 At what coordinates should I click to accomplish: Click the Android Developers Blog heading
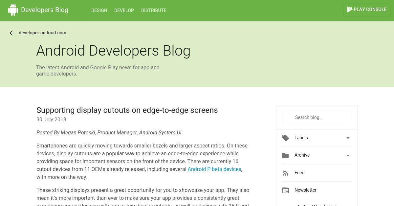113,51
